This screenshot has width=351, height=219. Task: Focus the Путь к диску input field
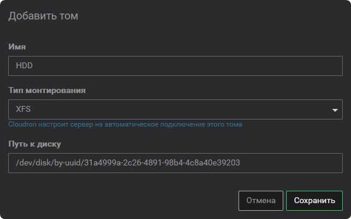click(175, 163)
